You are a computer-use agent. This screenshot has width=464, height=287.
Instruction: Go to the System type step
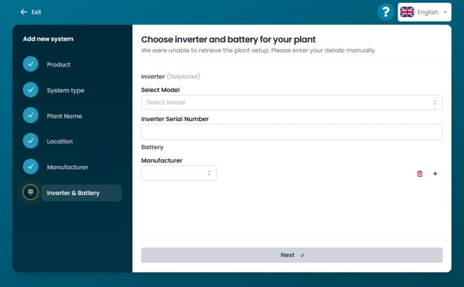[x=65, y=90]
